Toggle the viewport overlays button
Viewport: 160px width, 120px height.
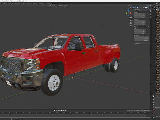pos(138,8)
